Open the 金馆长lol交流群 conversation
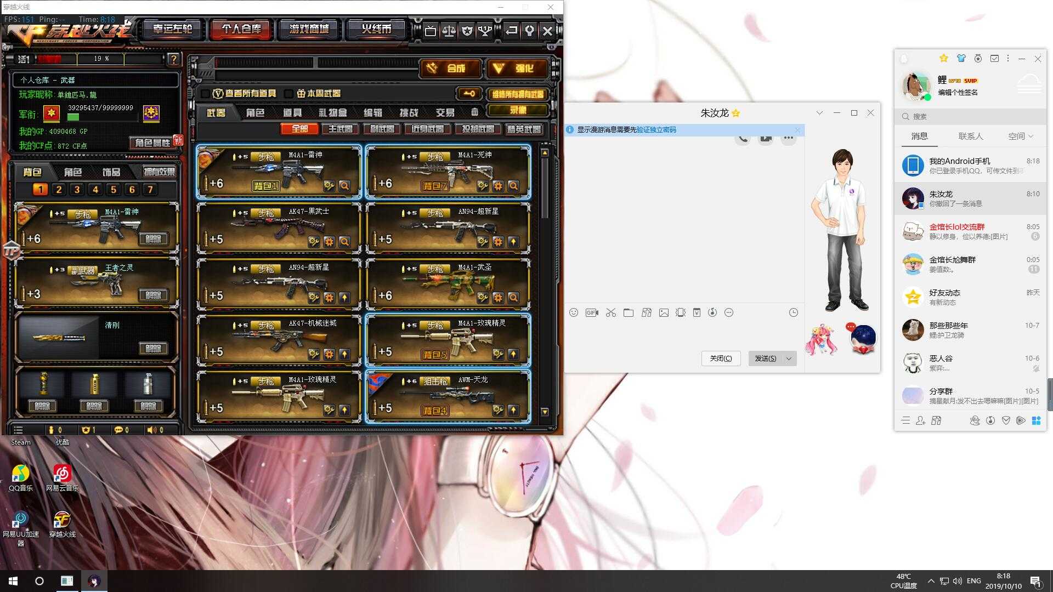 point(970,231)
